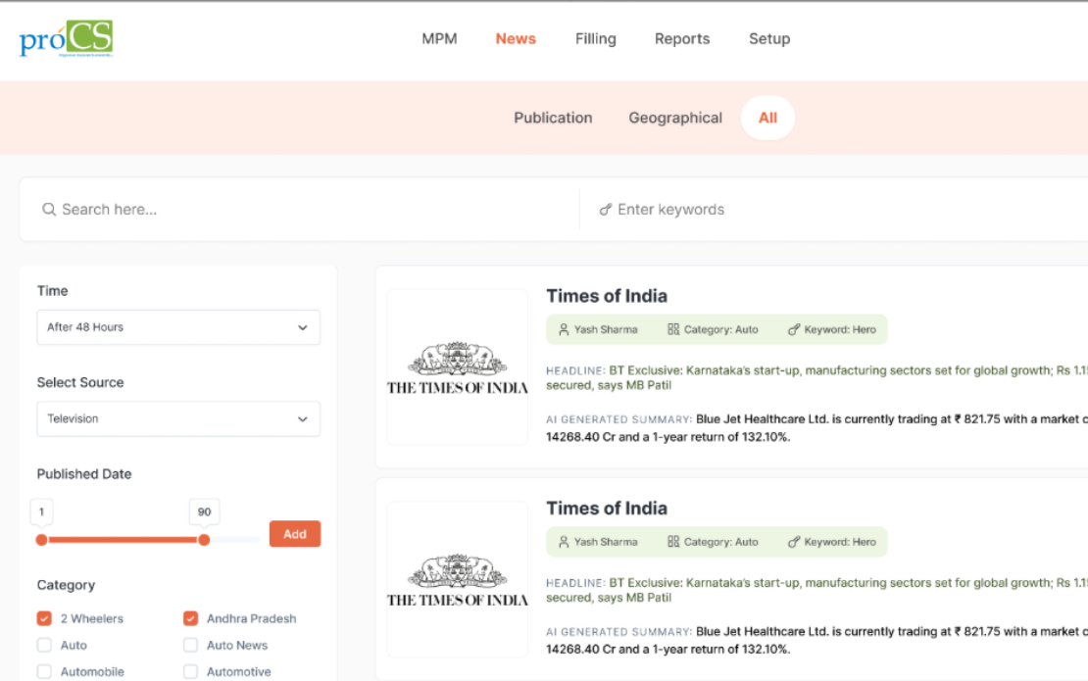Viewport: 1088px width, 681px height.
Task: Go to the News section
Action: (x=516, y=39)
